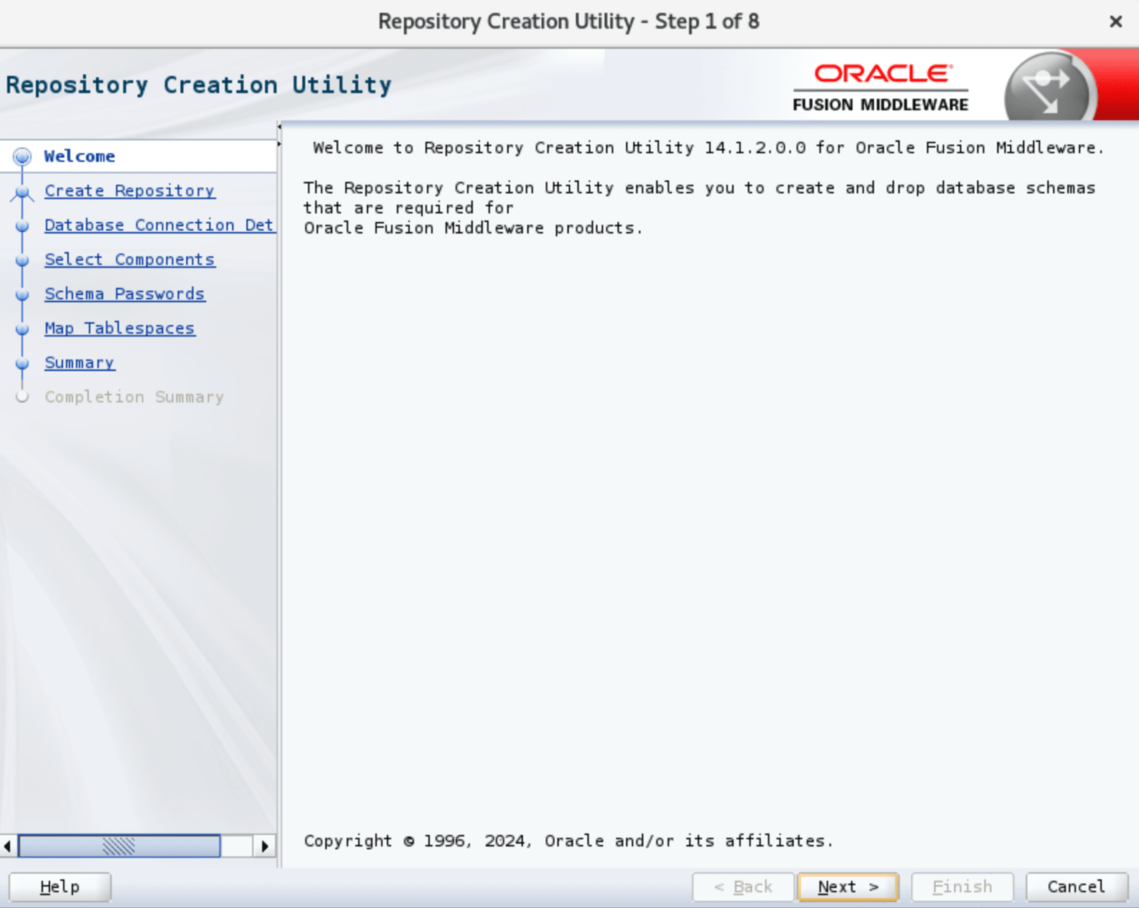Viewport: 1139px width, 908px height.
Task: Click the Schema Passwords step bullet icon
Action: click(x=22, y=294)
